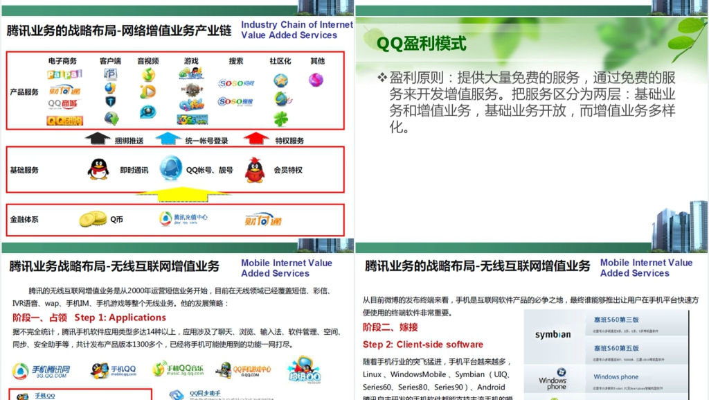This screenshot has height=400, width=709.
Task: Click the orange QQ团购 logo
Action: click(64, 121)
